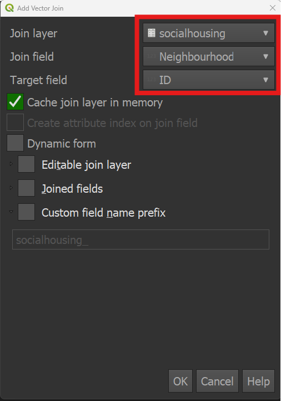The height and width of the screenshot is (401, 281).
Task: Open Help for vector joins
Action: coord(258,381)
